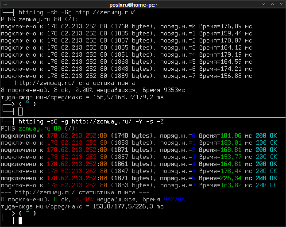This screenshot has width=286, height=227.
Task: Click '(1748 bytes)' in lower pane
Action: point(132,136)
